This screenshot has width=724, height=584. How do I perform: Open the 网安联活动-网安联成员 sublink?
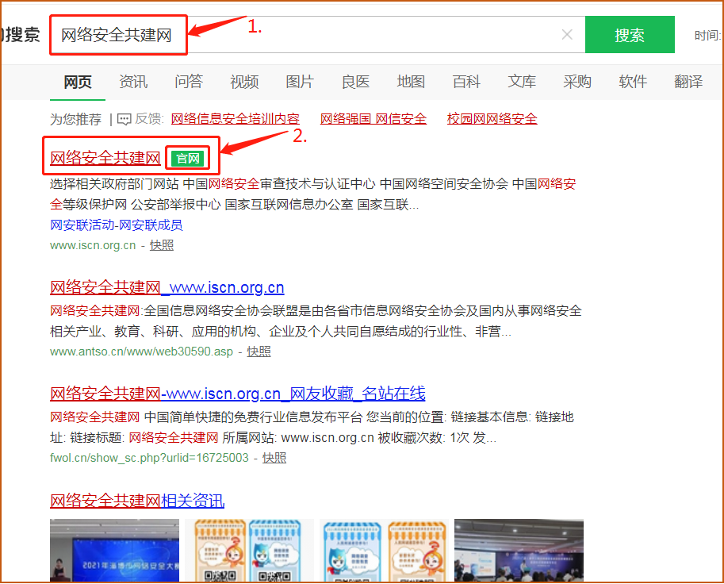117,225
